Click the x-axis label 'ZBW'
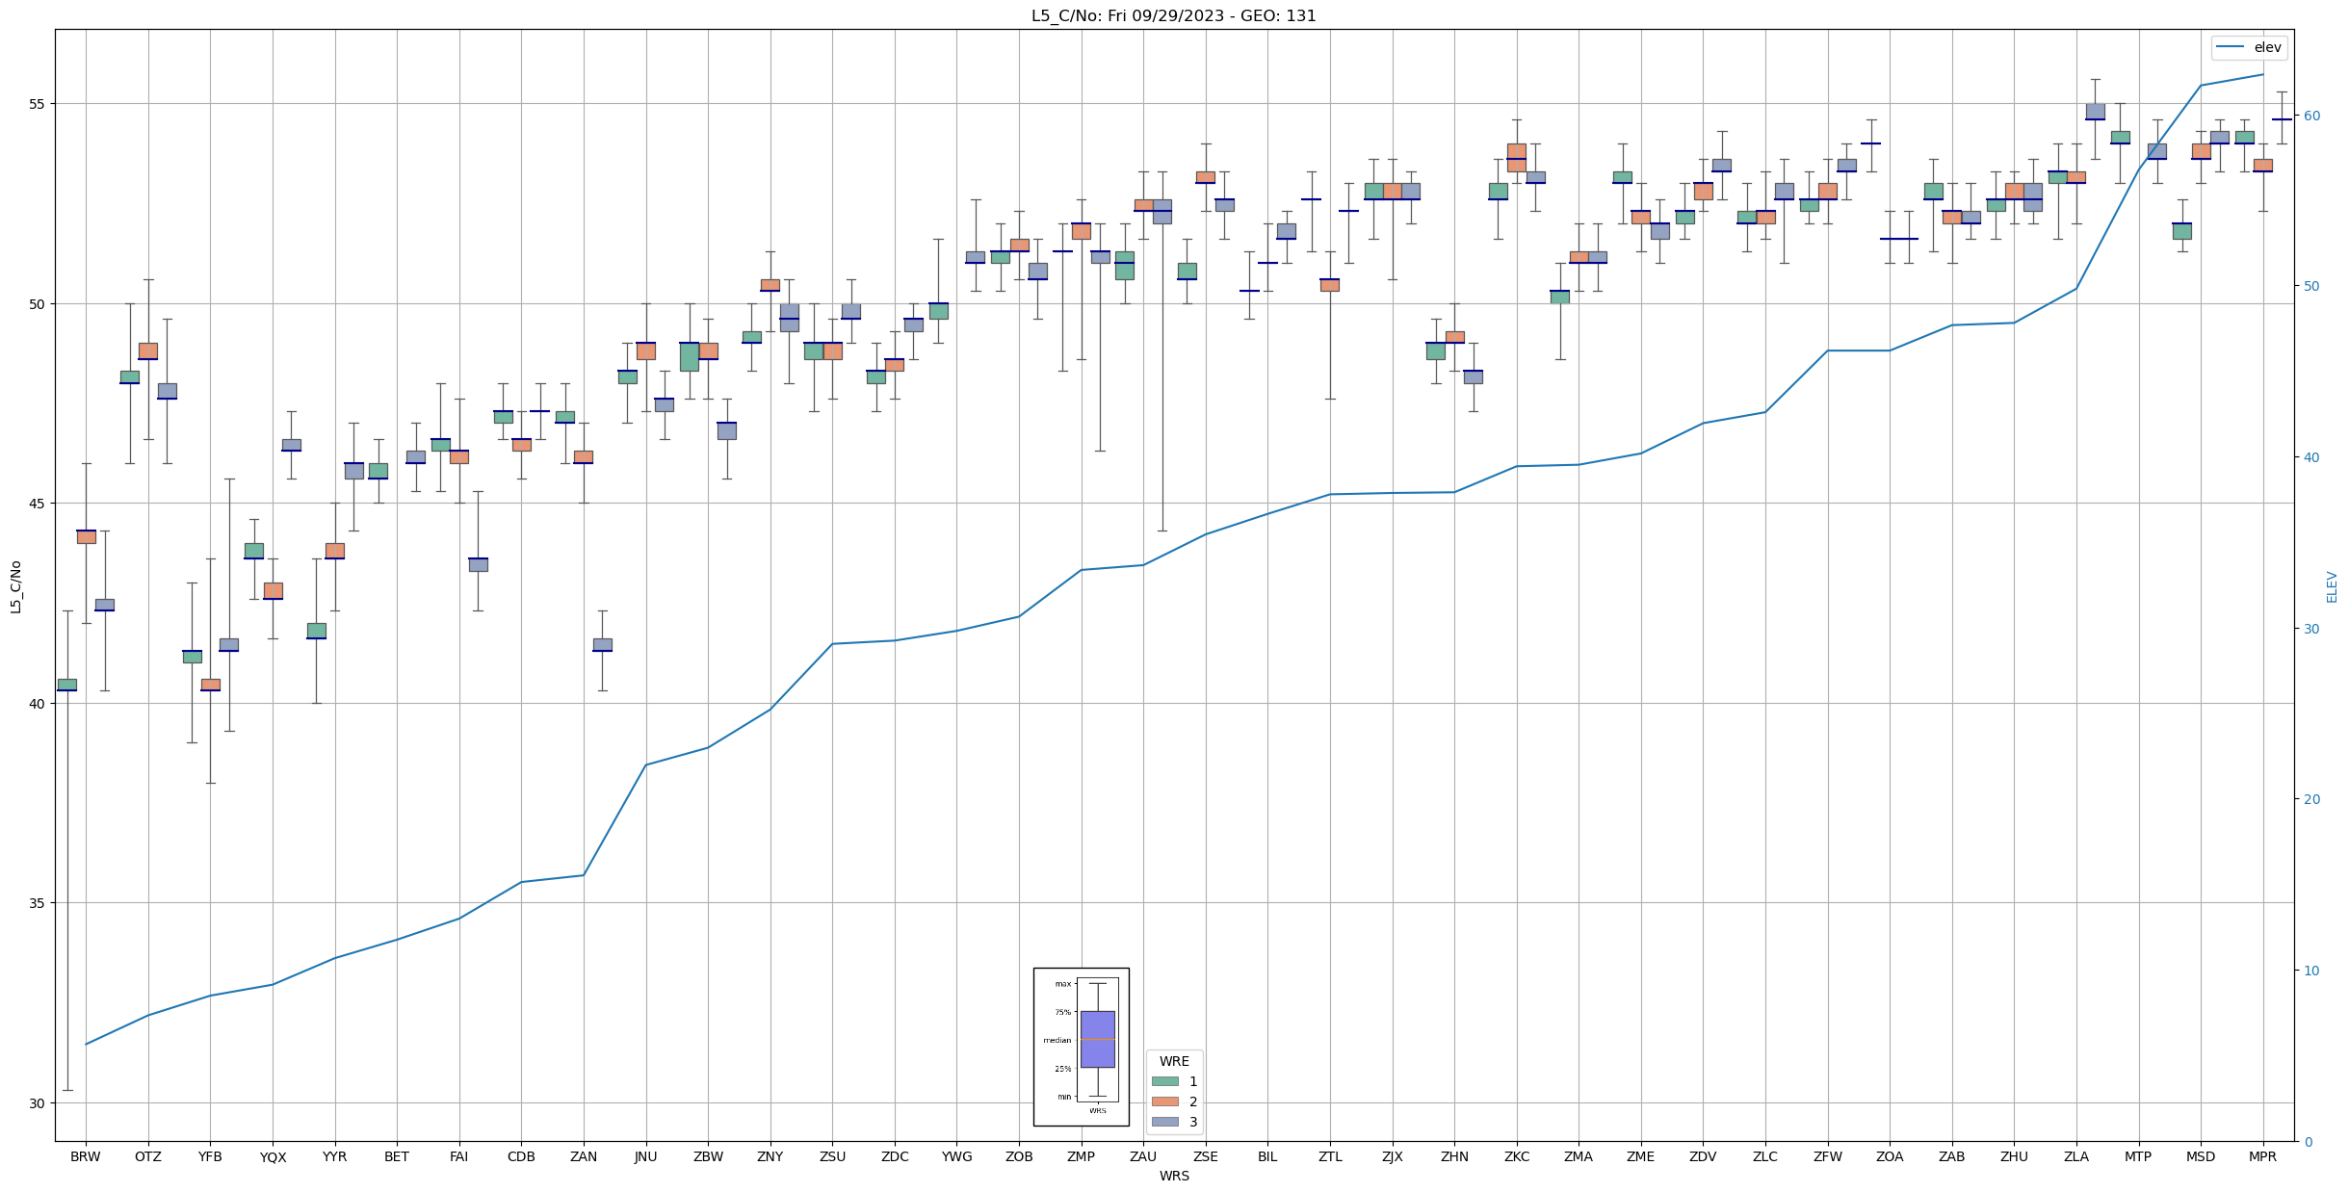Screen dimensions: 2349x1192 coord(708,1156)
